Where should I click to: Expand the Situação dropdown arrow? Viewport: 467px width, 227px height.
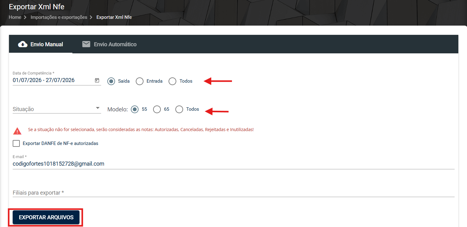(x=98, y=108)
